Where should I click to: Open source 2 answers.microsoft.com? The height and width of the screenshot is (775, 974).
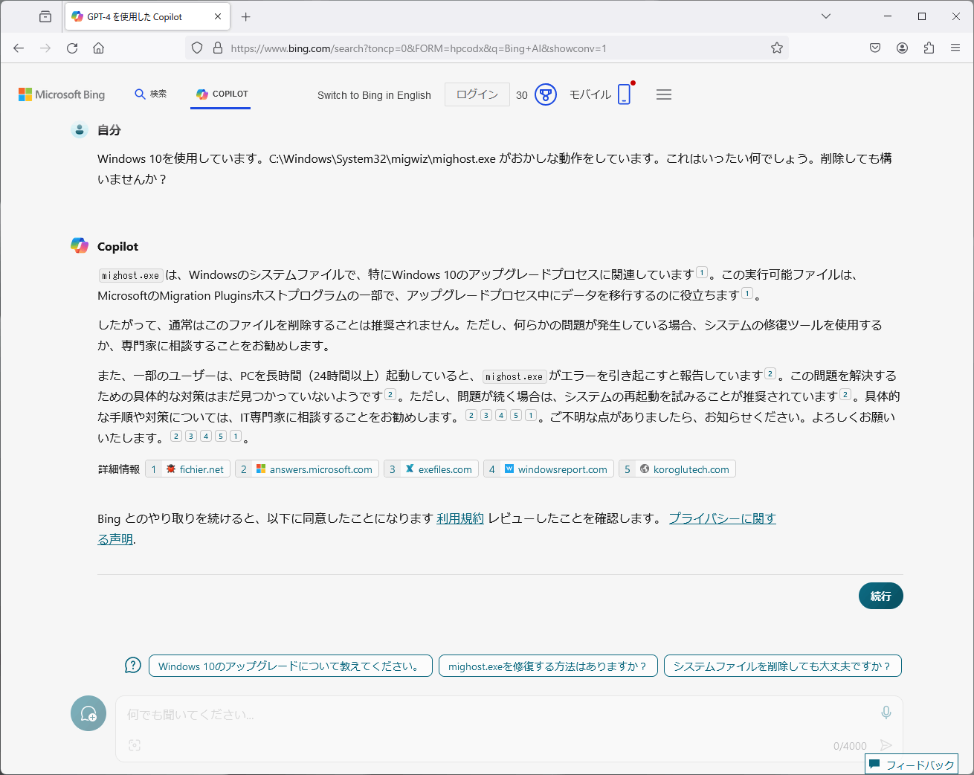click(x=306, y=469)
